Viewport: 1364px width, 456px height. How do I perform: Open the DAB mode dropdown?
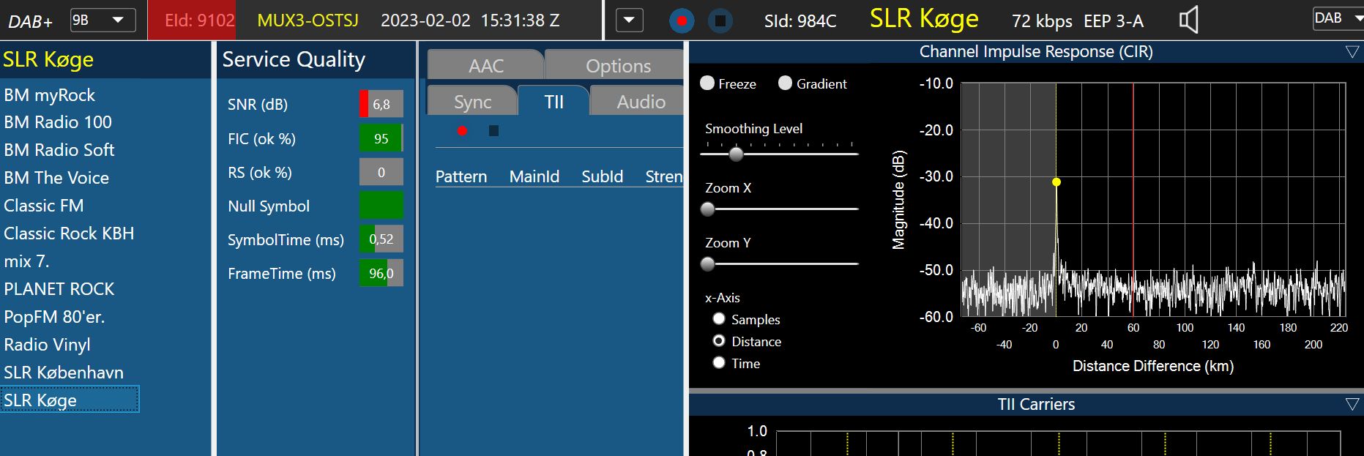pos(1336,19)
